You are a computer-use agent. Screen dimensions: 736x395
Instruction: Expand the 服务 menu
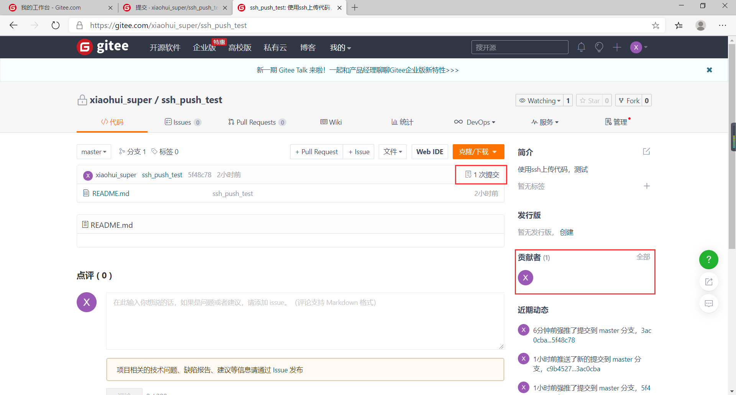[x=545, y=122]
